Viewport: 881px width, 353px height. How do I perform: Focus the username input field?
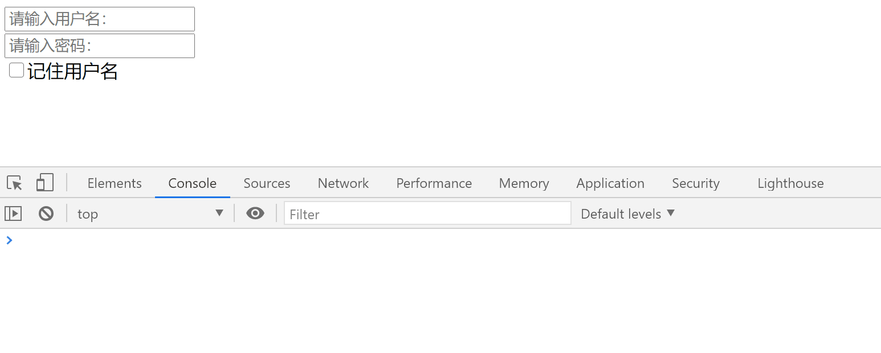[x=100, y=19]
